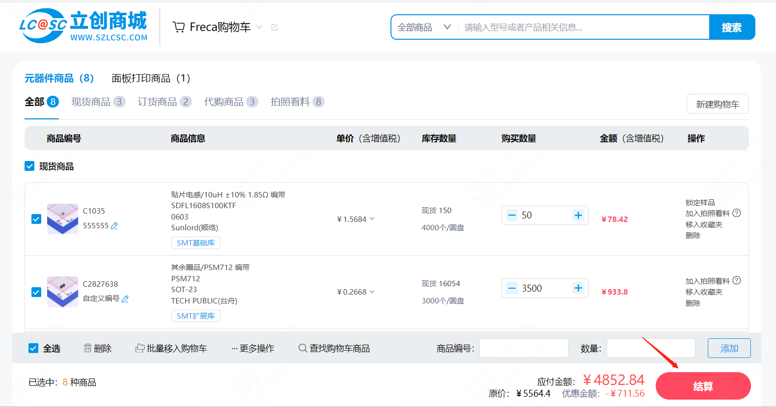The image size is (776, 407).
Task: Decrease quantity of C2827638 with minus
Action: pyautogui.click(x=512, y=289)
